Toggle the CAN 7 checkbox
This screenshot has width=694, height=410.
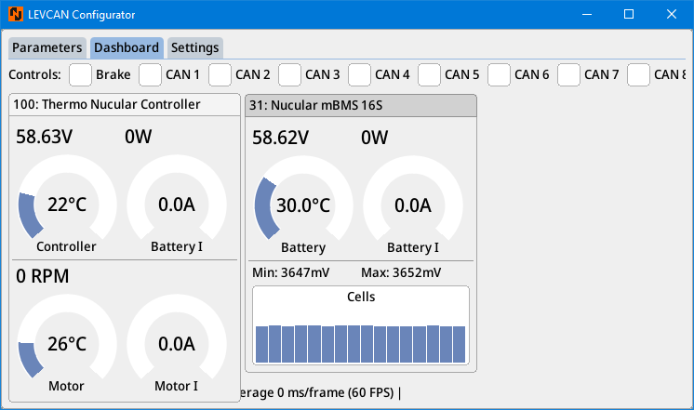pyautogui.click(x=569, y=74)
